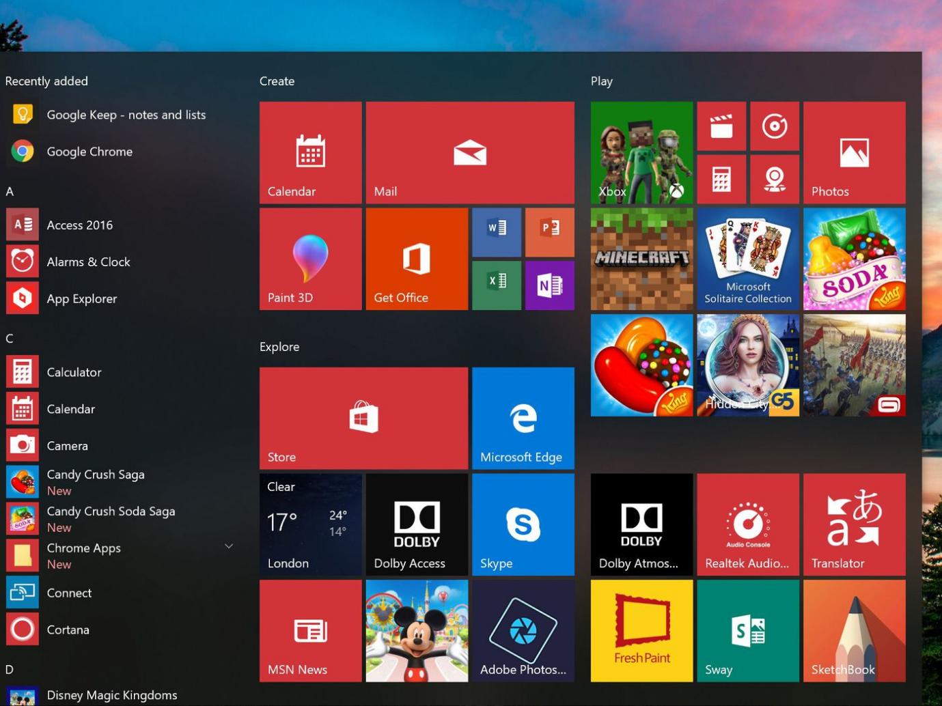The width and height of the screenshot is (942, 706).
Task: Expand the Chrome Apps folder chevron
Action: click(229, 546)
